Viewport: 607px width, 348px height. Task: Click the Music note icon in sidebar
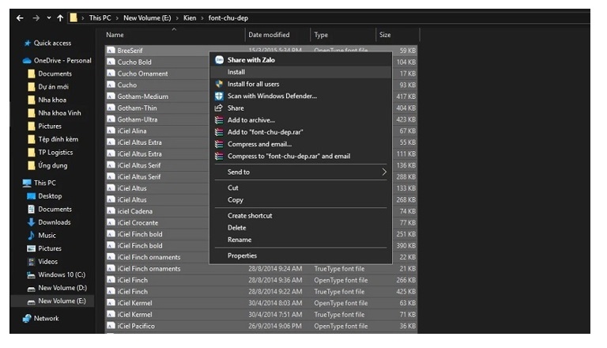pos(32,235)
